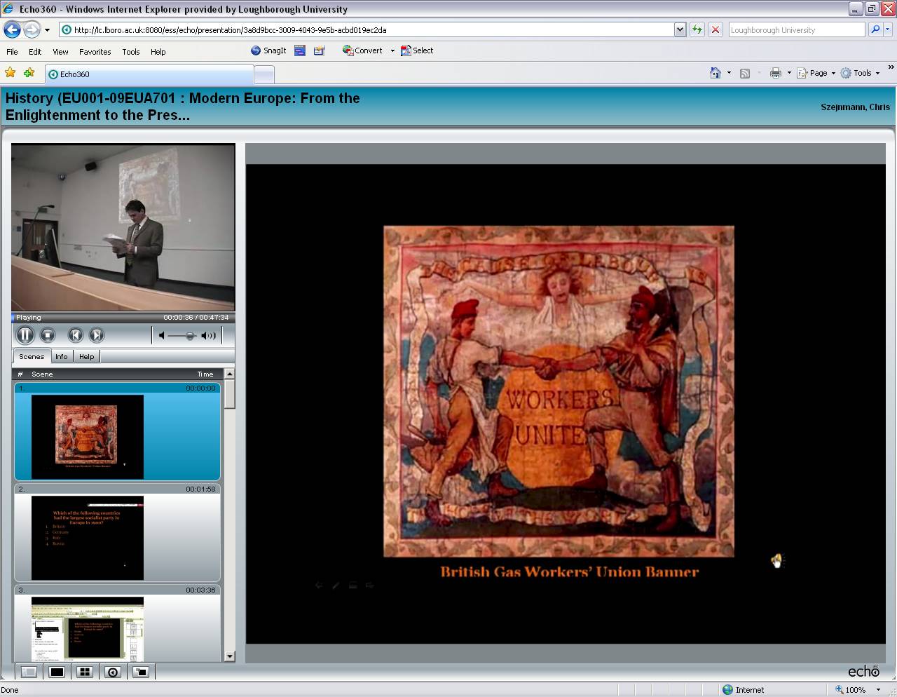897x697 pixels.
Task: Select scene 2 thumbnail at 00:01:58
Action: (x=88, y=537)
